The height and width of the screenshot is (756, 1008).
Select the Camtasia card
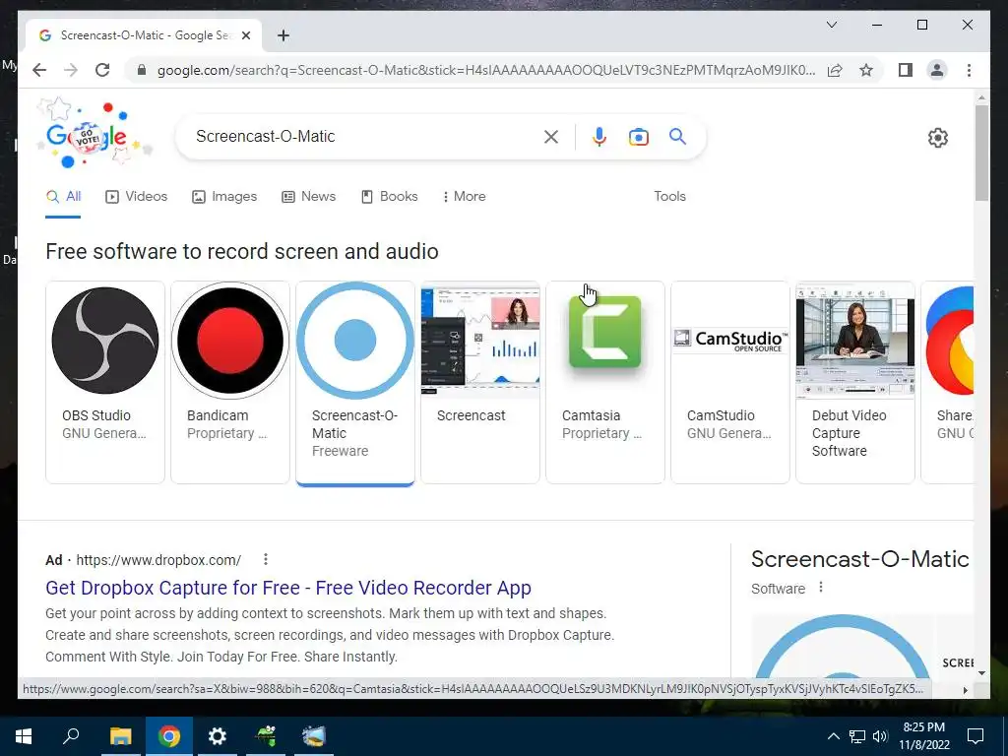[605, 382]
